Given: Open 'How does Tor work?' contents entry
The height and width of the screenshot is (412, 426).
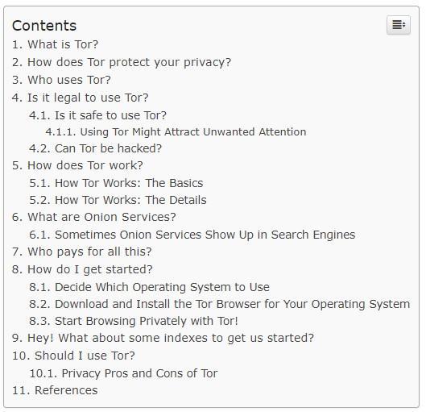Looking at the screenshot, I should tap(77, 165).
